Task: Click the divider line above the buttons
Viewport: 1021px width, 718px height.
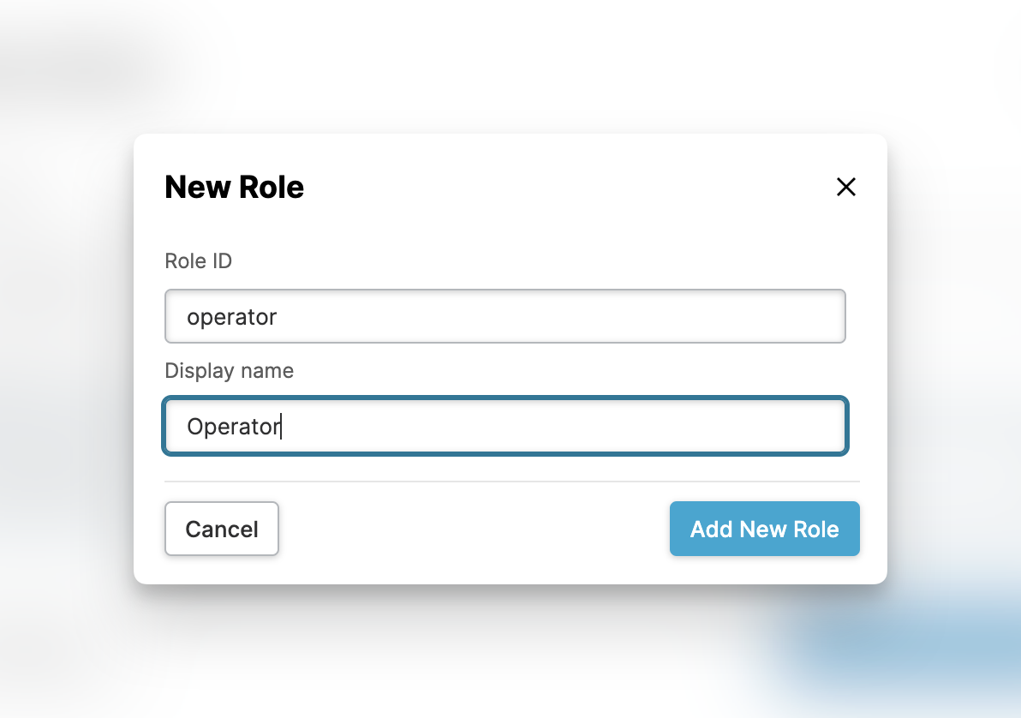Action: click(511, 482)
